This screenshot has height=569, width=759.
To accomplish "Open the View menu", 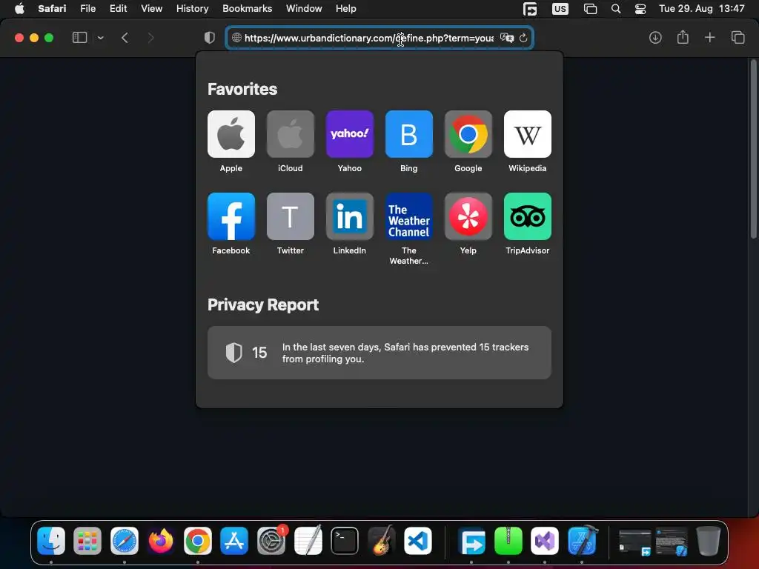I will pos(151,8).
